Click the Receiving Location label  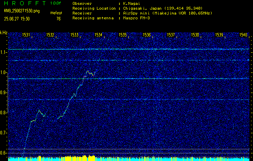[94, 8]
